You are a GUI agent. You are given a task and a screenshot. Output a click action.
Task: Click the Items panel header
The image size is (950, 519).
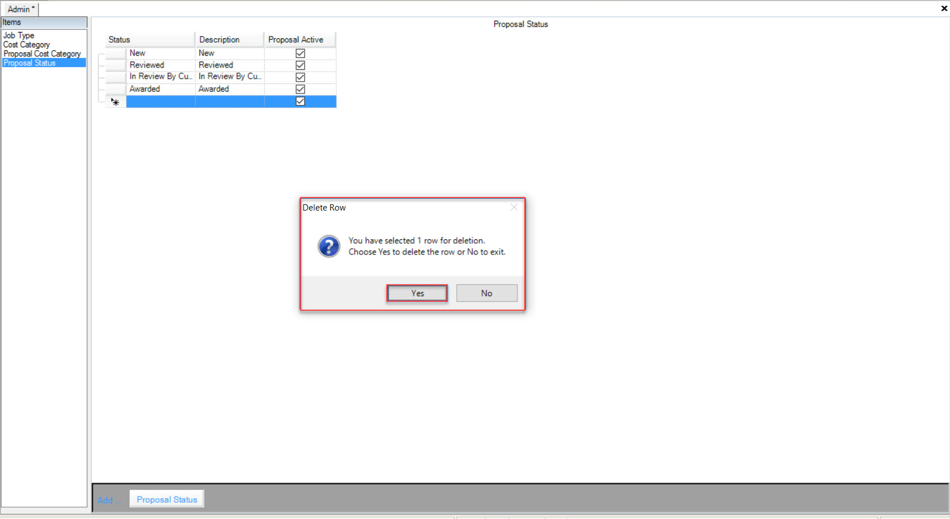(x=44, y=23)
